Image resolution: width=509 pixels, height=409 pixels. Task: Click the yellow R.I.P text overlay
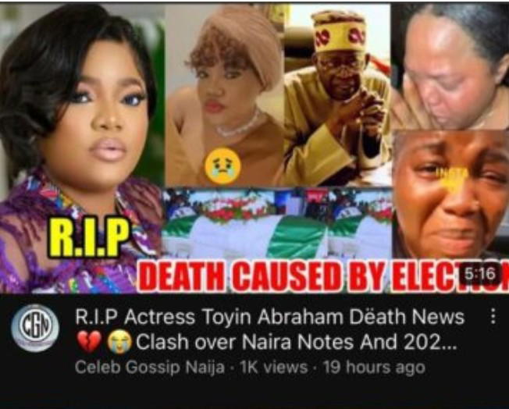[89, 237]
